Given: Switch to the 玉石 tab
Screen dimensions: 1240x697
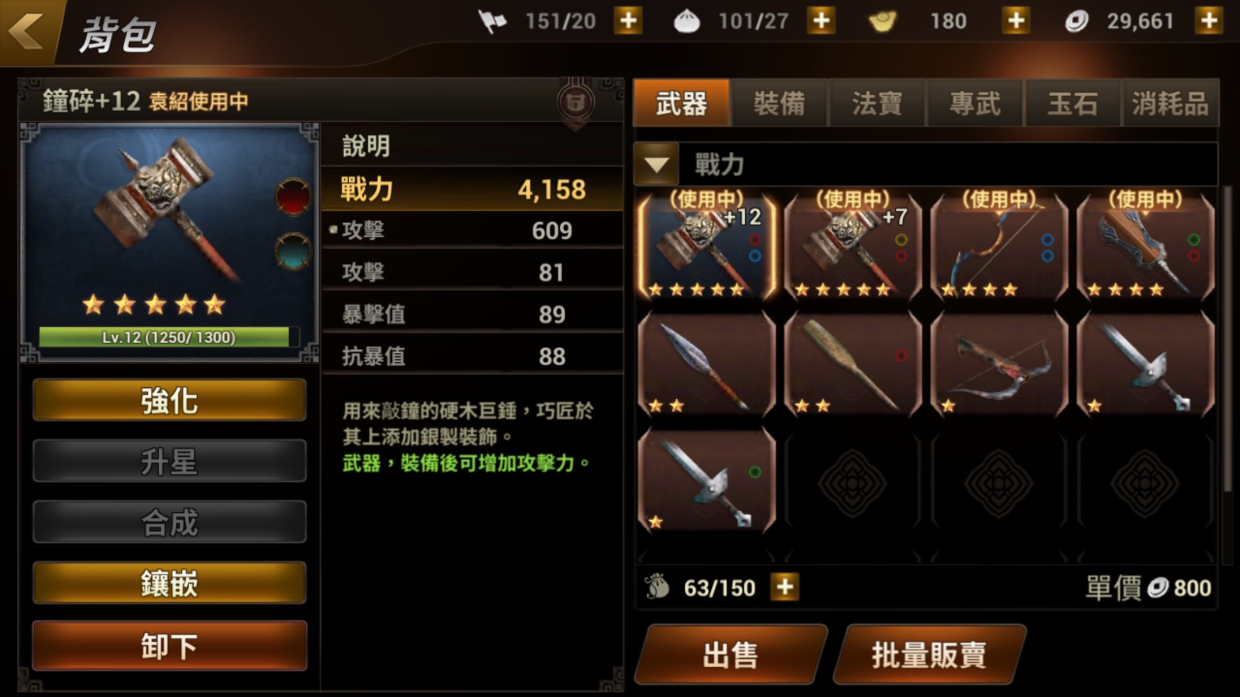Looking at the screenshot, I should pos(1073,103).
